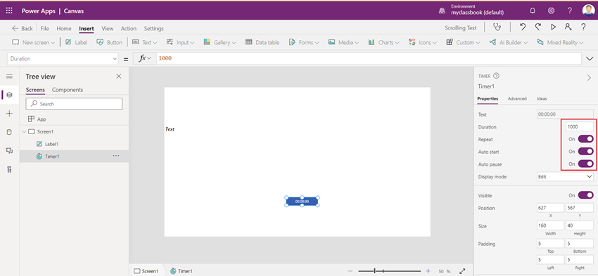Toggle the Repeat switch
Screen dimensions: 598x276
[585, 139]
